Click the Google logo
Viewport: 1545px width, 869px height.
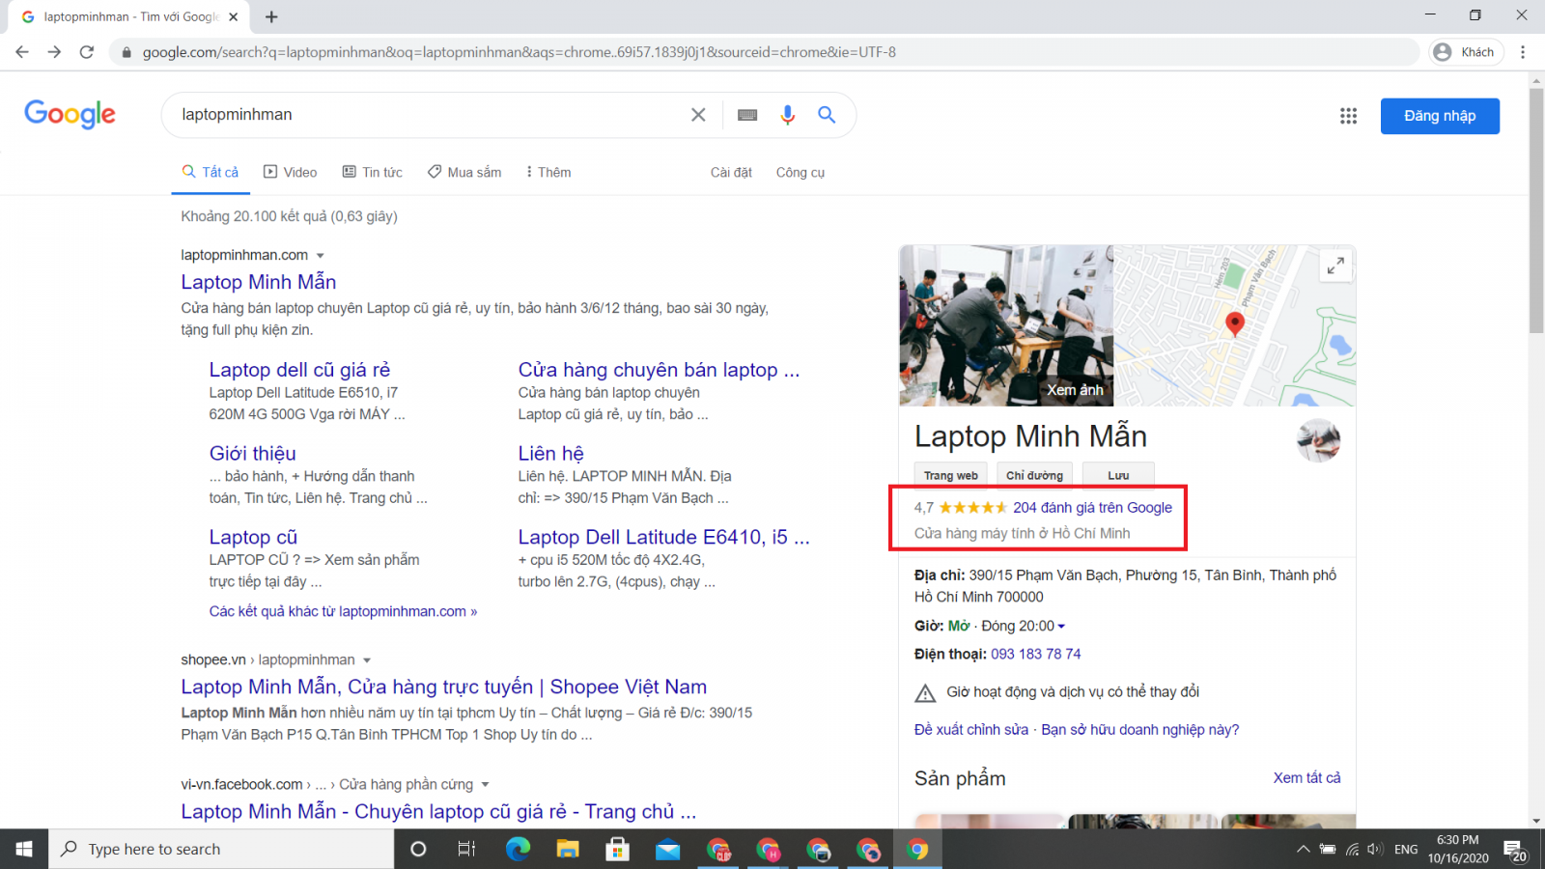pyautogui.click(x=70, y=114)
